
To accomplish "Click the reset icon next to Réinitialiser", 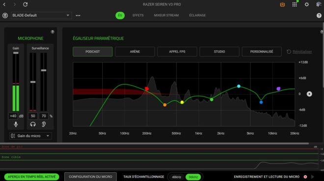I will coord(289,52).
